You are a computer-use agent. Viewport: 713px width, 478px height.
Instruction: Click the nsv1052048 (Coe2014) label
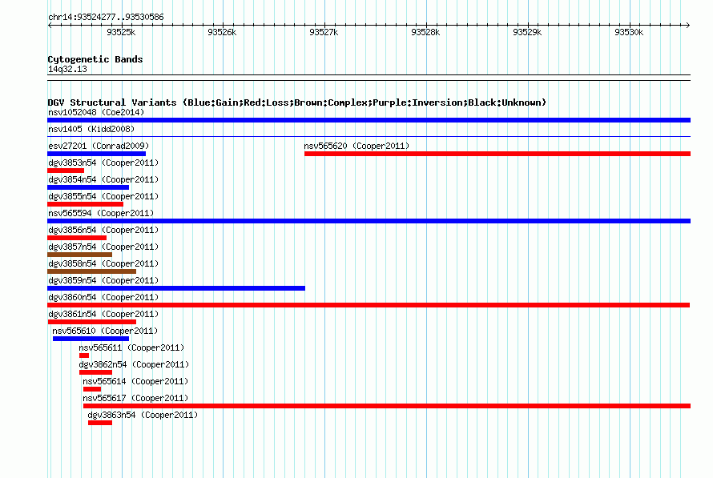(96, 112)
